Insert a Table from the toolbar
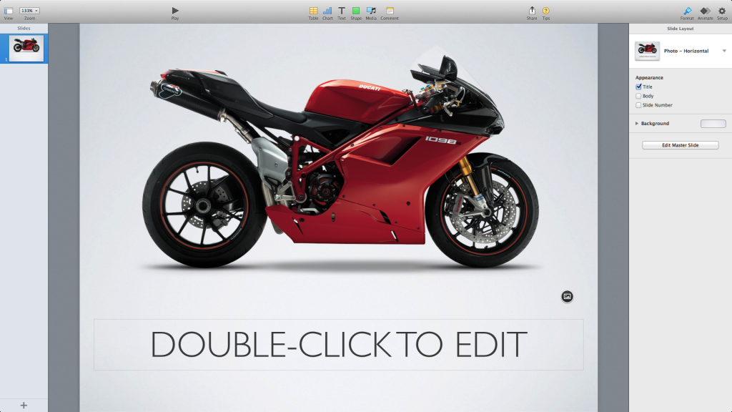 (313, 11)
